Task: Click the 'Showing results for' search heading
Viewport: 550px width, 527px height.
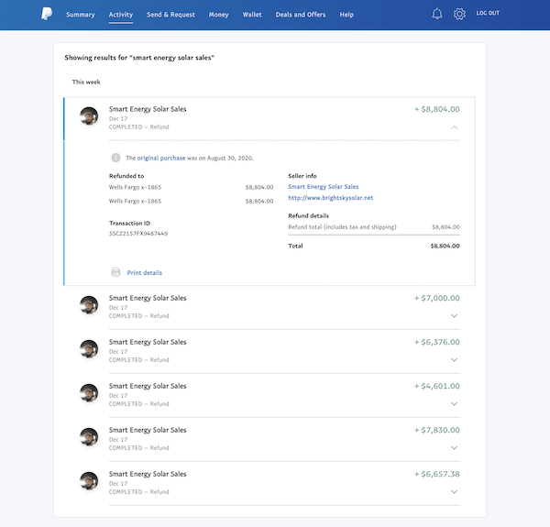Action: pos(139,58)
